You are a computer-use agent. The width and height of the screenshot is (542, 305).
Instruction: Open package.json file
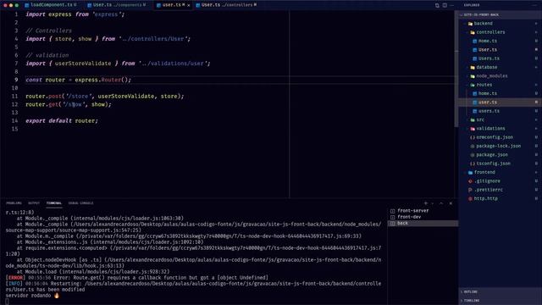(x=501, y=154)
